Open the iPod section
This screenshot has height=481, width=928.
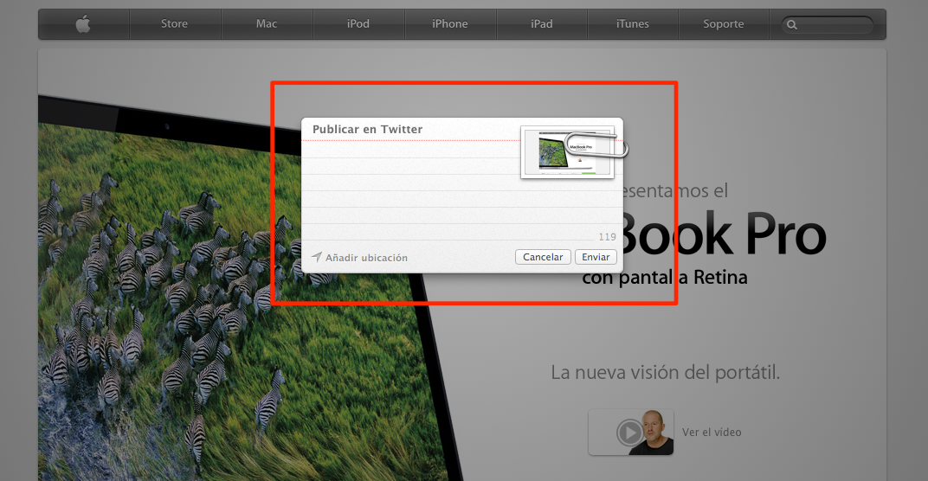point(358,24)
